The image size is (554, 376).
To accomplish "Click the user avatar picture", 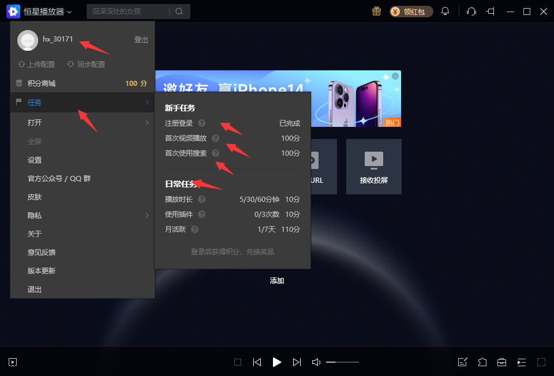I will click(x=28, y=40).
